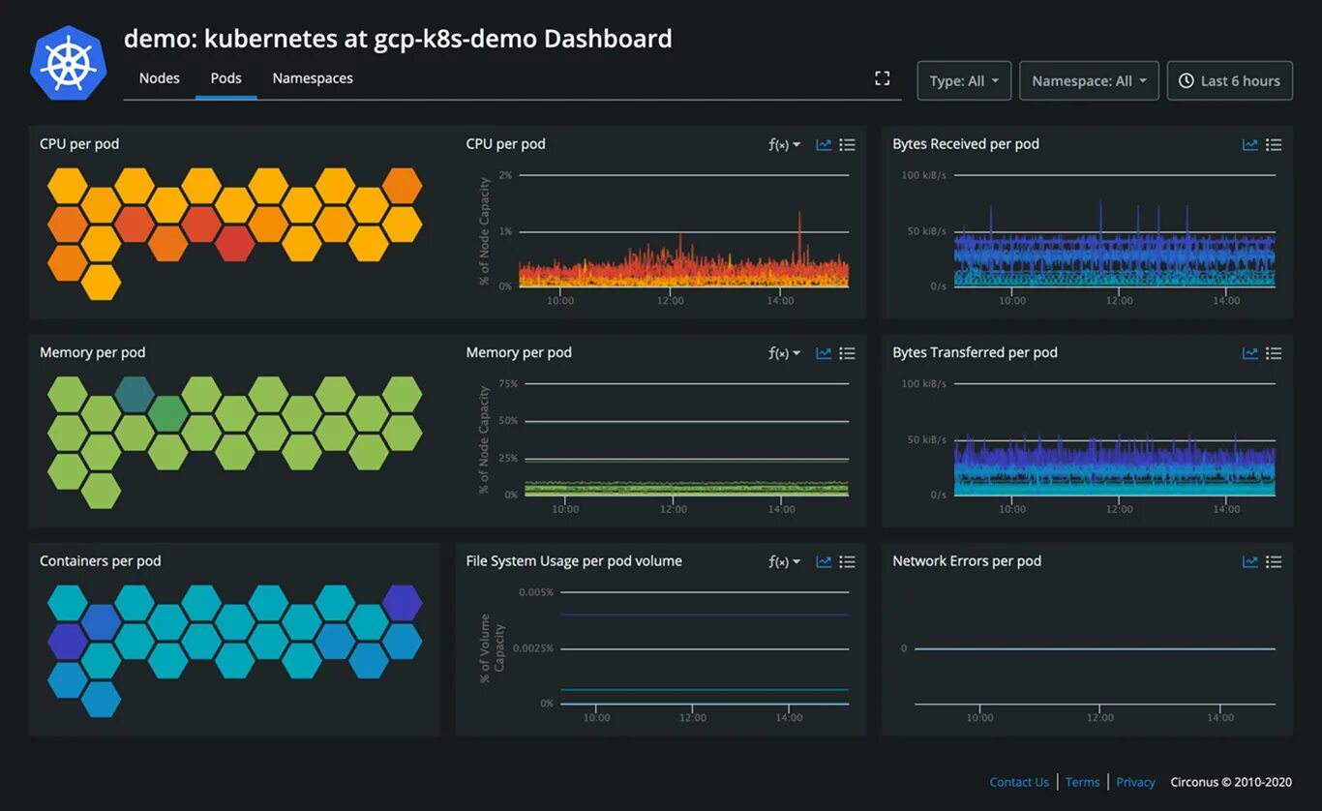The height and width of the screenshot is (811, 1322).
Task: Switch to the Namespaces tab
Action: click(312, 77)
